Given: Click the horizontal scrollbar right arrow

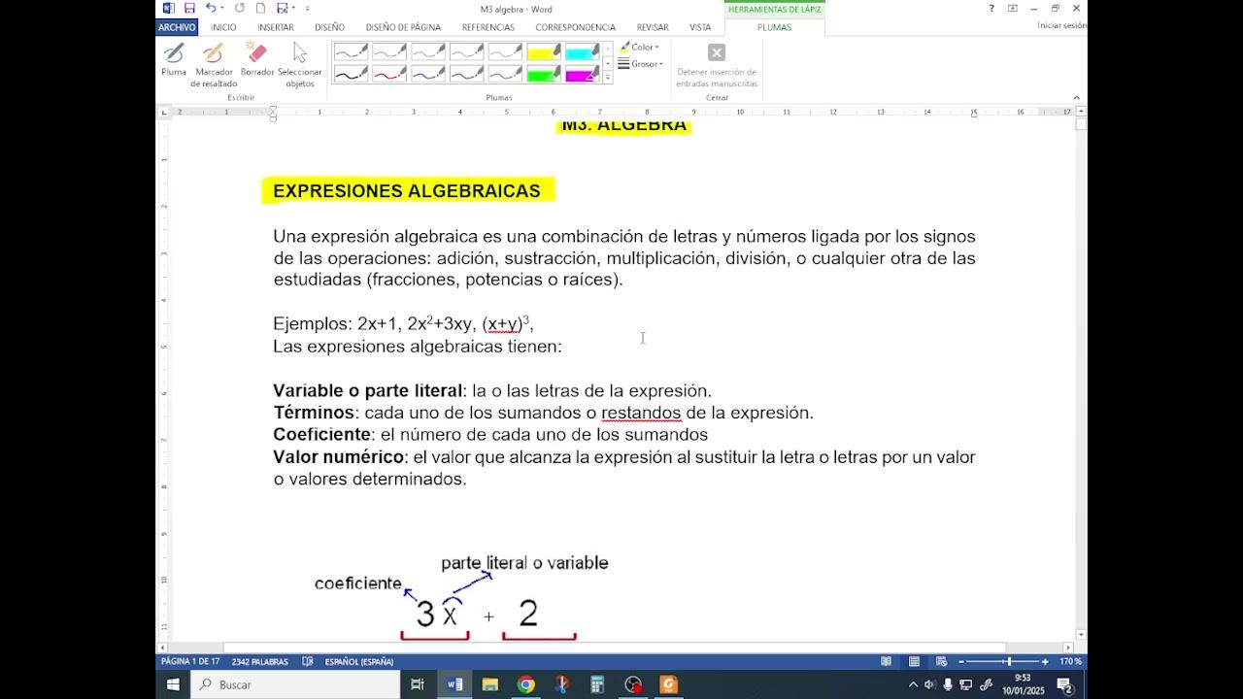Looking at the screenshot, I should [1068, 648].
